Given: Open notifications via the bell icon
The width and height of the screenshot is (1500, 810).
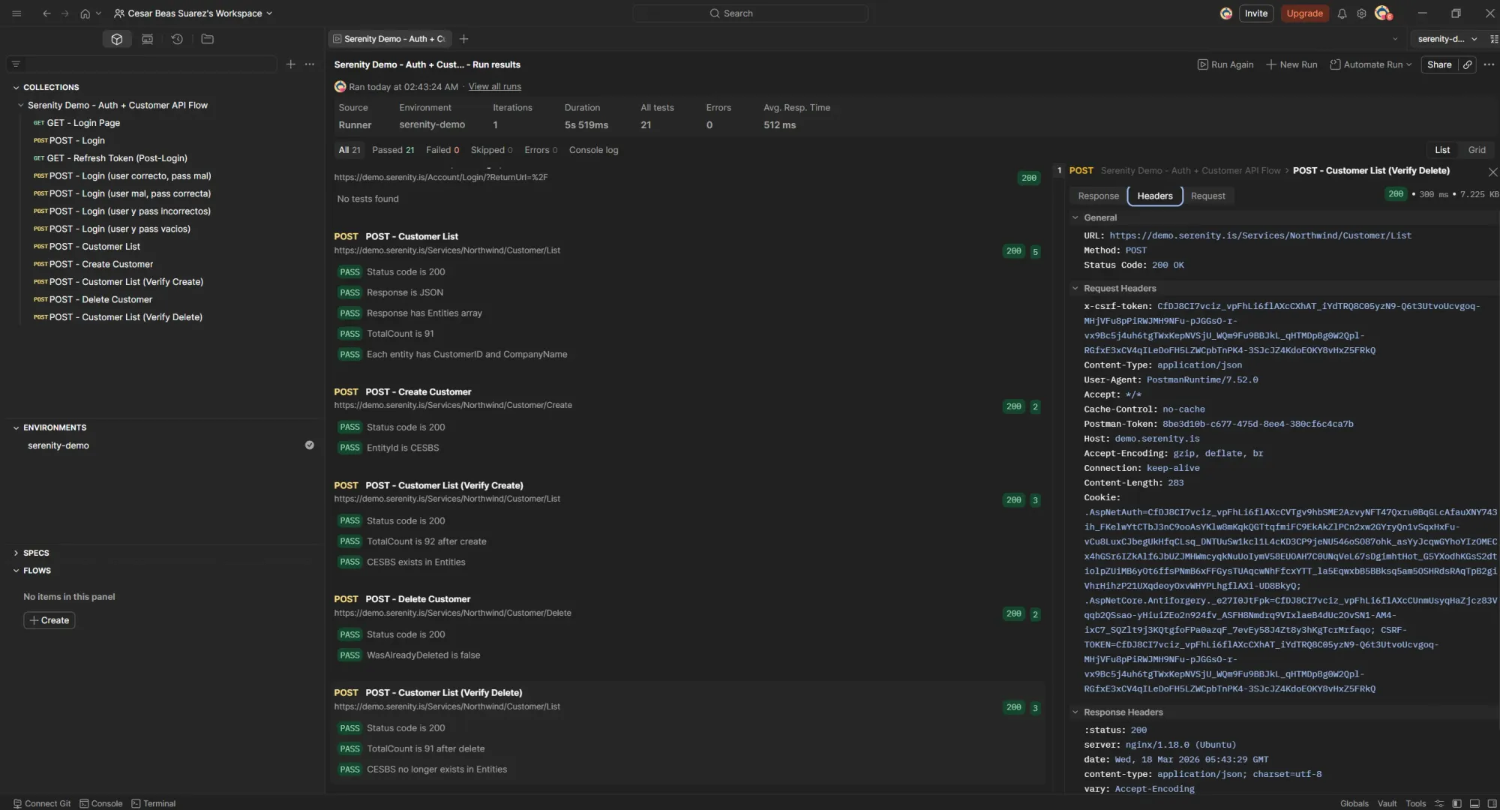Looking at the screenshot, I should pos(1342,13).
